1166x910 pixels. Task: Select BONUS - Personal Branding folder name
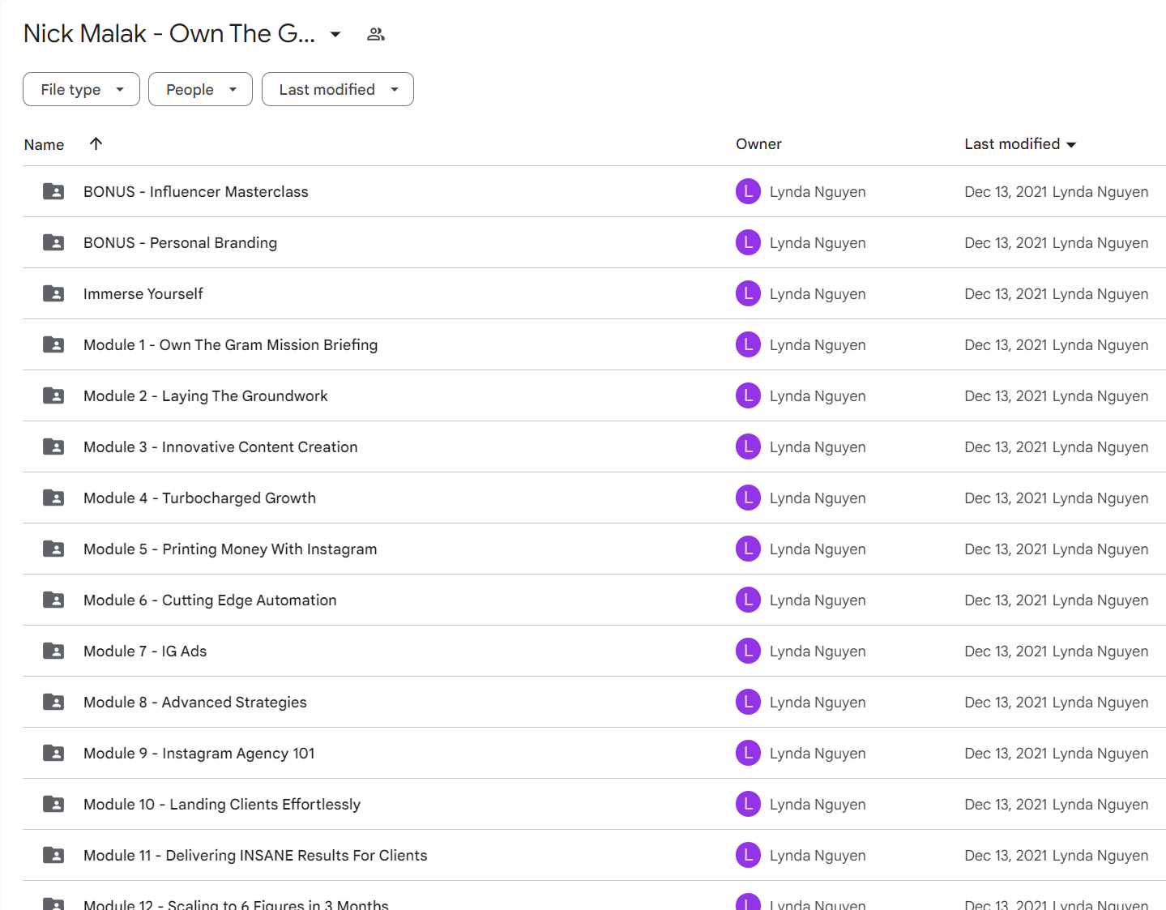(x=180, y=242)
